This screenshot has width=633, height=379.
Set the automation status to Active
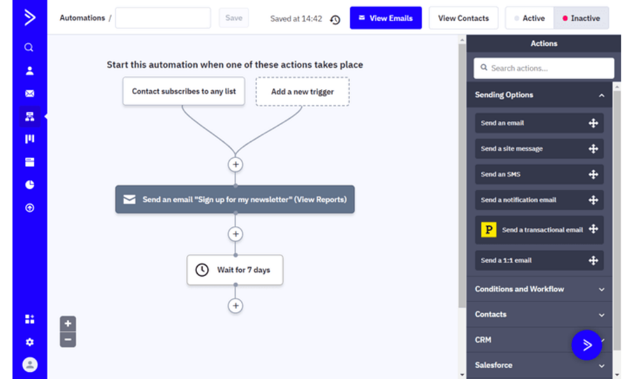pyautogui.click(x=529, y=18)
